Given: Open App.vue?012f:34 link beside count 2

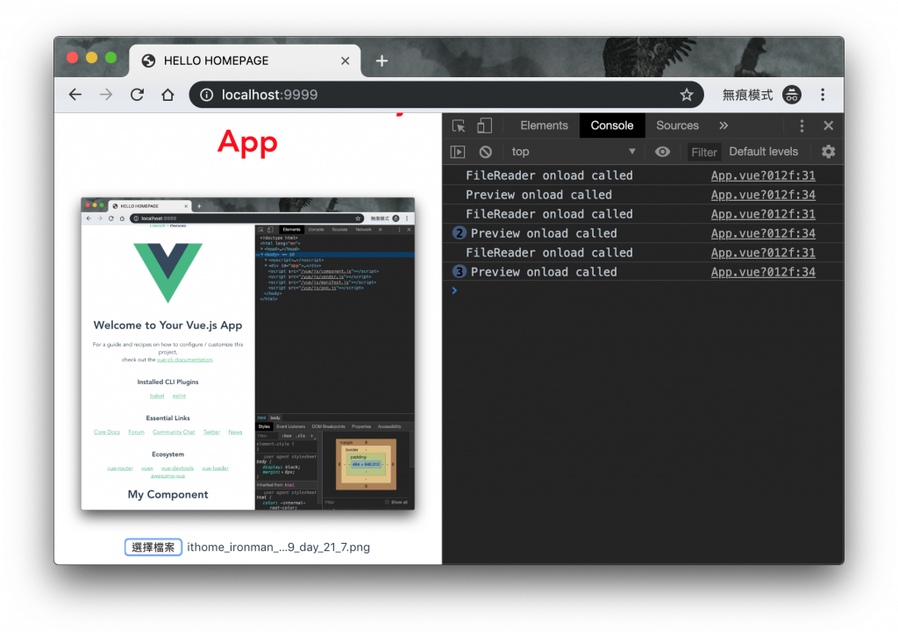Looking at the screenshot, I should point(763,233).
